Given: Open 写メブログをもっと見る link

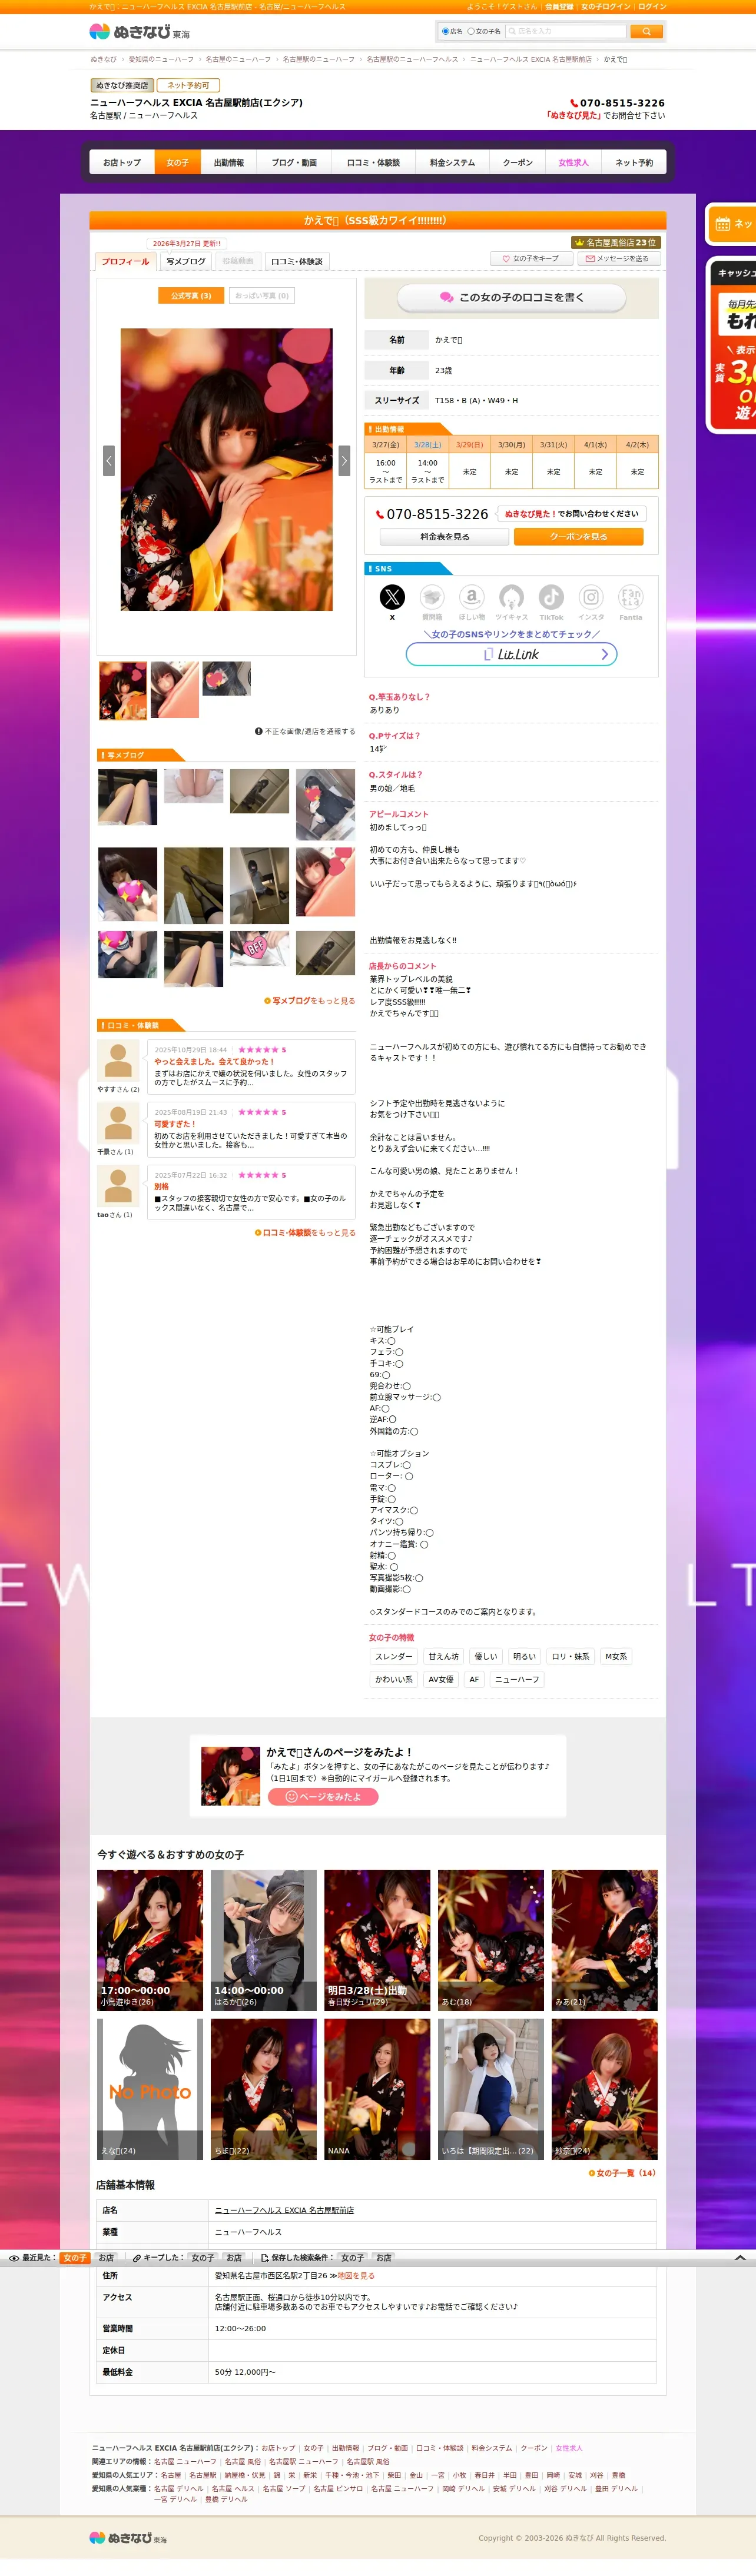Looking at the screenshot, I should pos(310,1001).
